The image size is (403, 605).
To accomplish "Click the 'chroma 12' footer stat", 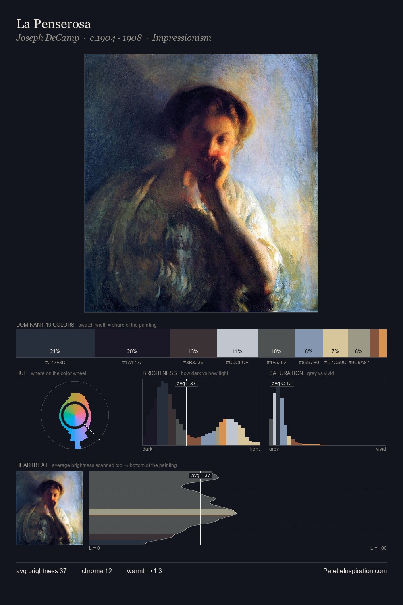I will pyautogui.click(x=97, y=571).
